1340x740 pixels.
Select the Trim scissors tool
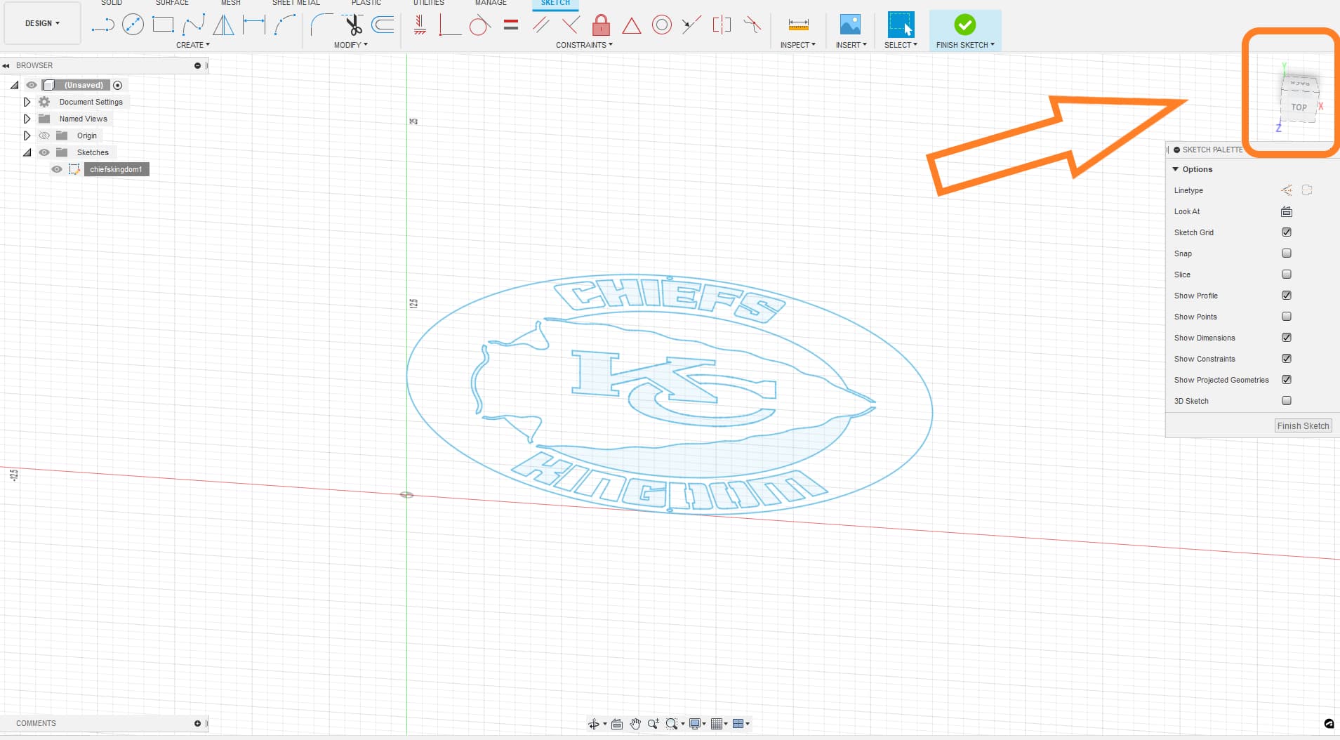point(353,25)
